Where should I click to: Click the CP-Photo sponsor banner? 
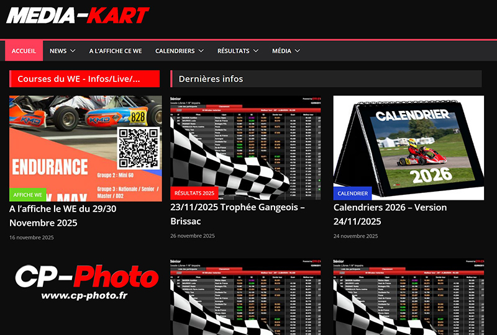85,283
